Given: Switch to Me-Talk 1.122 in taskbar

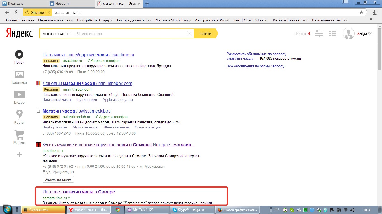Looking at the screenshot, I should (147, 210).
